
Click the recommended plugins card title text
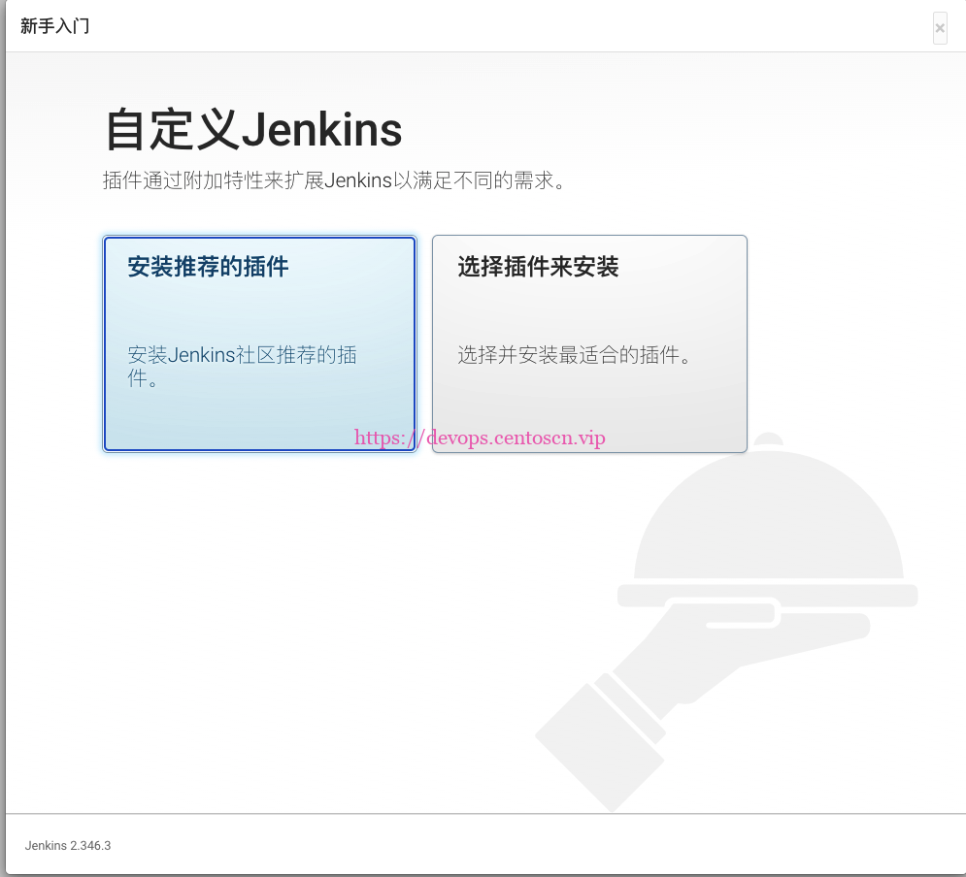207,267
